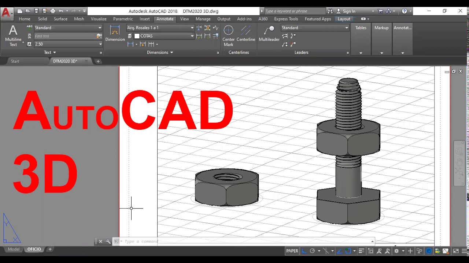Click the Sign In button
The image size is (469, 263).
coord(346,11)
